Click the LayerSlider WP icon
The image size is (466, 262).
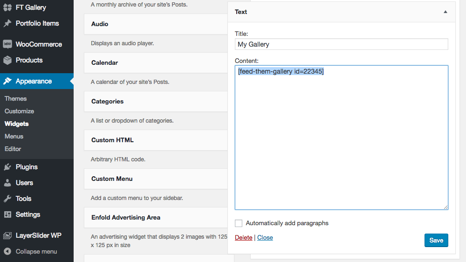pos(7,235)
